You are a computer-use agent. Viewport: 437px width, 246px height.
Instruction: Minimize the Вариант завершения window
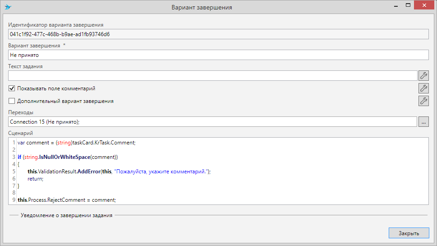coord(395,6)
